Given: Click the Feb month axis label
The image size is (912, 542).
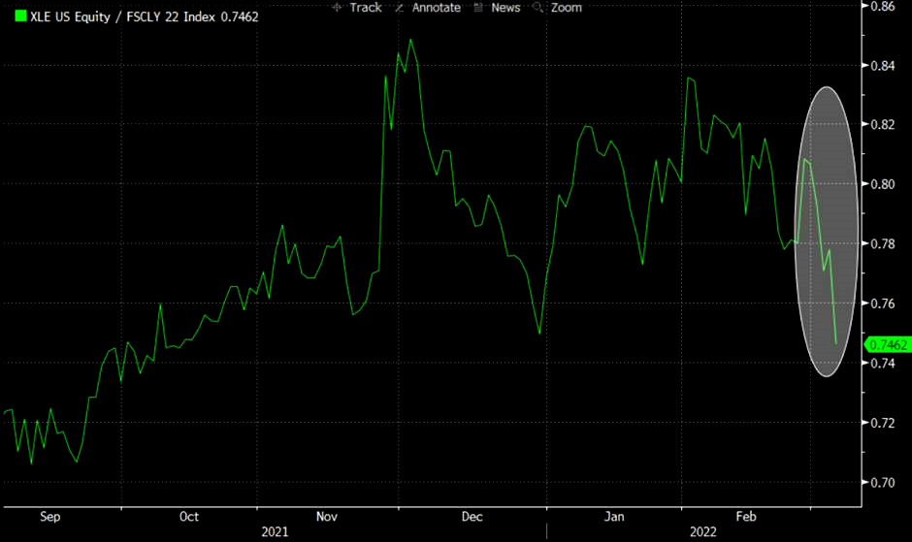Looking at the screenshot, I should coord(746,517).
